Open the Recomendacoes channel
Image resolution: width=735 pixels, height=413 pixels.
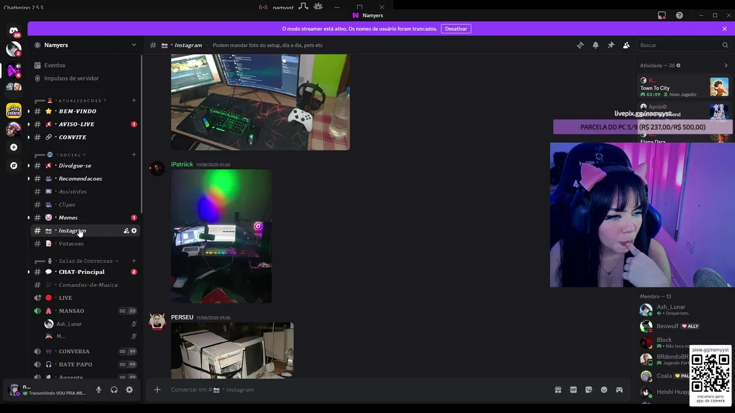pos(85,178)
